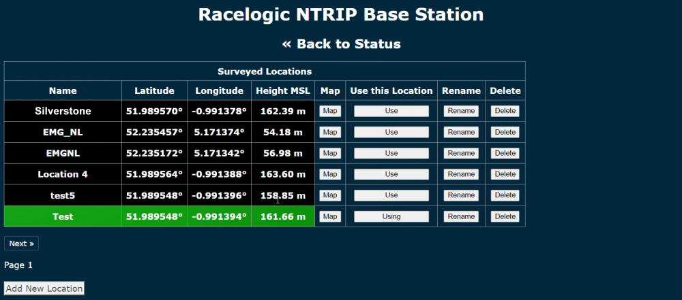Go back via the Back to Status link
Screen dimensions: 682x300
(x=341, y=44)
